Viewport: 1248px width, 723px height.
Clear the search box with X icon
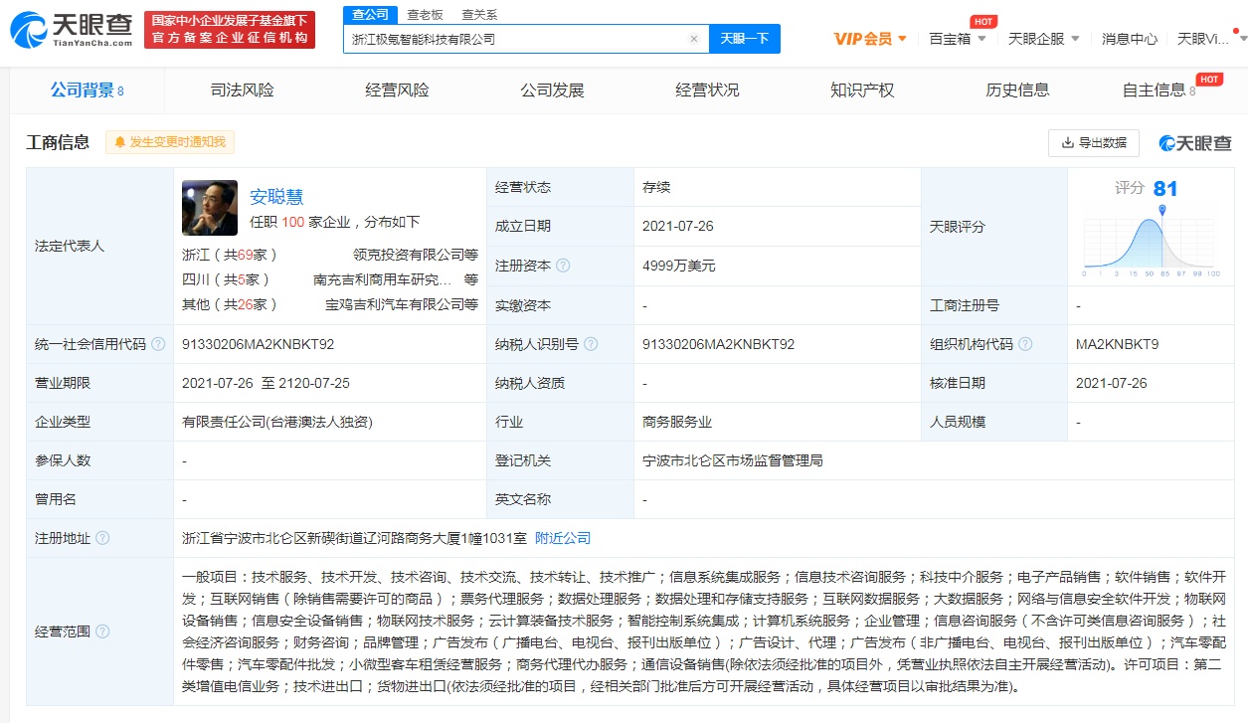[x=694, y=39]
